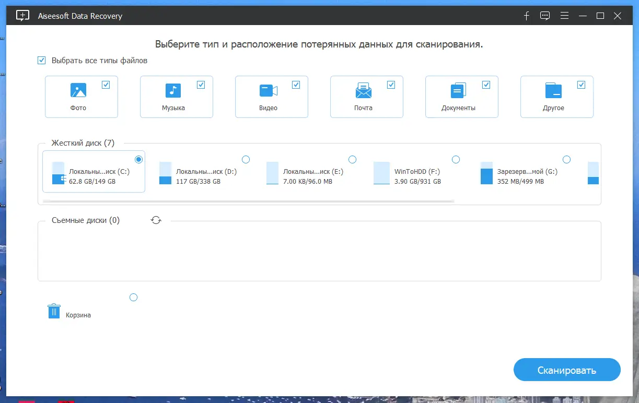Screen dimensions: 639x403
Task: Click the G: reserved drive icon
Action: [x=486, y=173]
